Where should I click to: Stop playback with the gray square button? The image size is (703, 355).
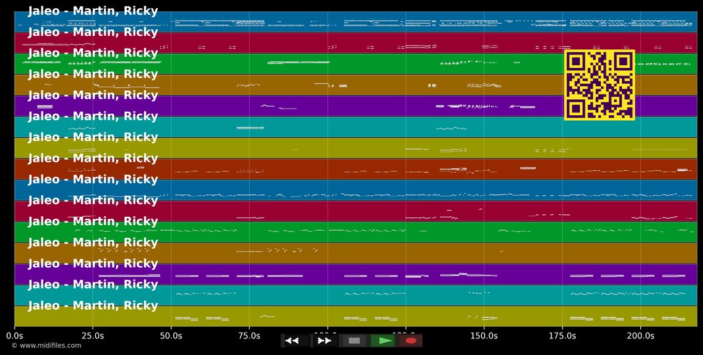coord(354,341)
